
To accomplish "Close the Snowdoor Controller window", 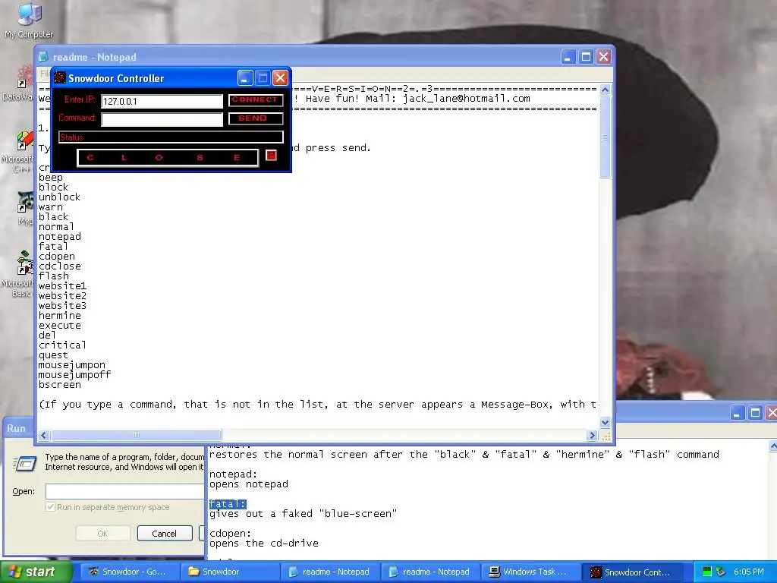I will pyautogui.click(x=280, y=78).
